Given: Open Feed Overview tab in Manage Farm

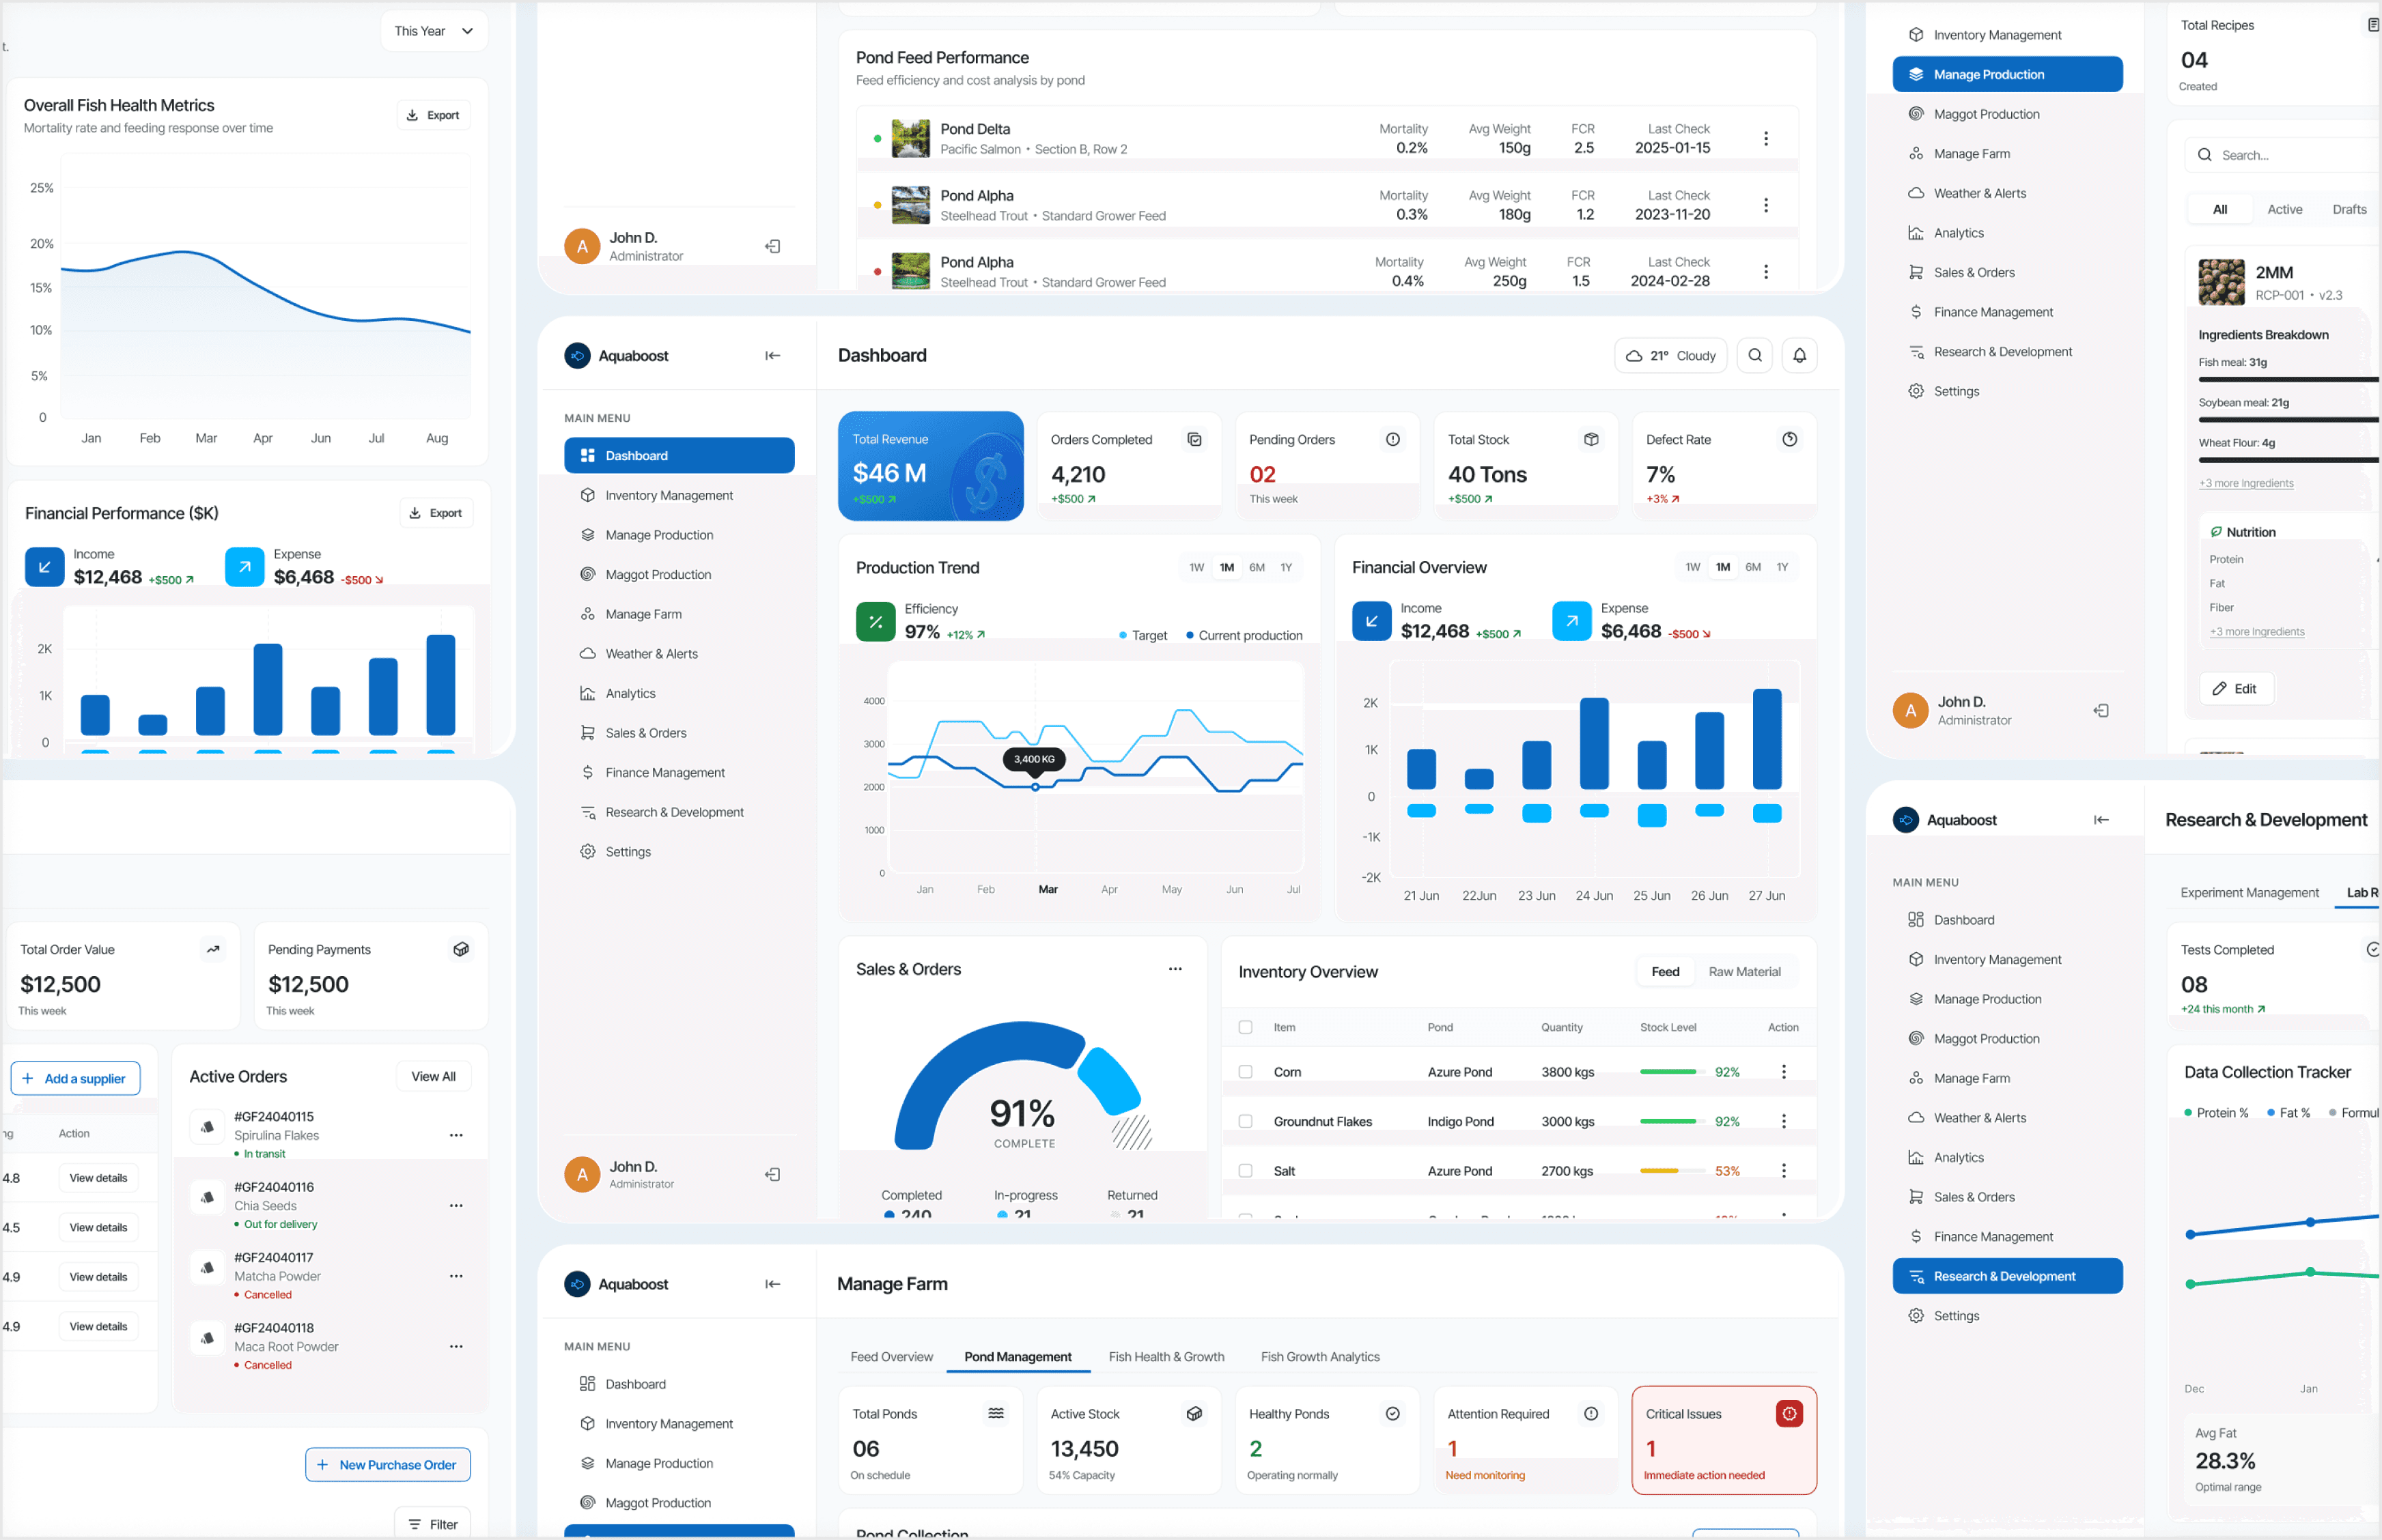Looking at the screenshot, I should coord(891,1357).
